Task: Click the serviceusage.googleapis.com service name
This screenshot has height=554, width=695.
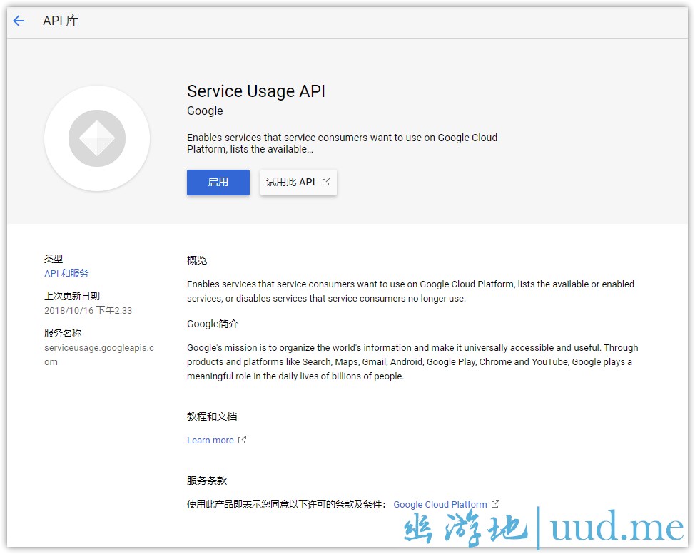Action: (x=98, y=355)
